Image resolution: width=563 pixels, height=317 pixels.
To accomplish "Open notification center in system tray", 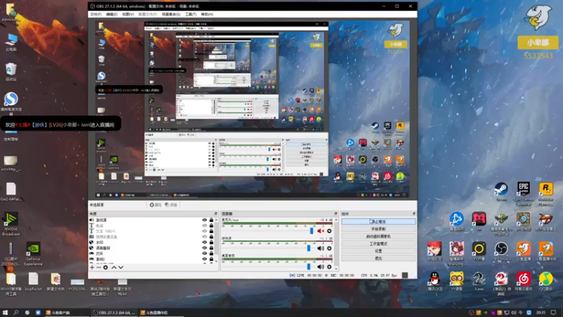I will coord(553,313).
